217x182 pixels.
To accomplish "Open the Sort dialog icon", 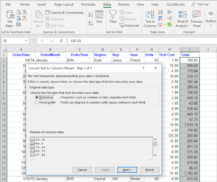I will pos(99,17).
